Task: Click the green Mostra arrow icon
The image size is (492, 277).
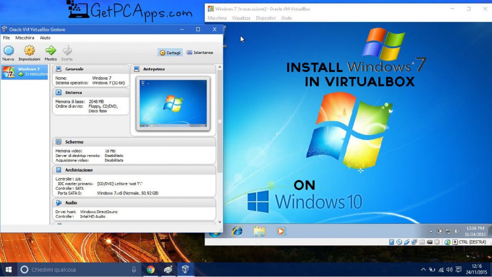Action: [x=50, y=52]
